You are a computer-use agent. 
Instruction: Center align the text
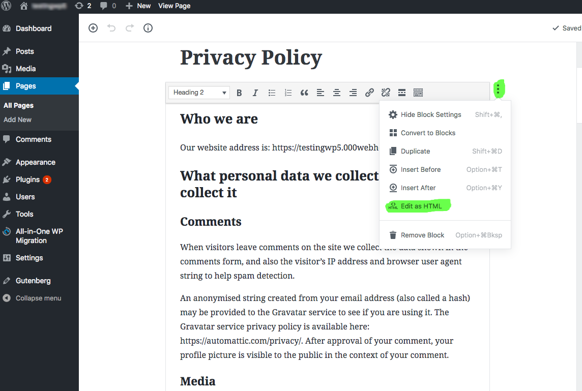point(336,93)
